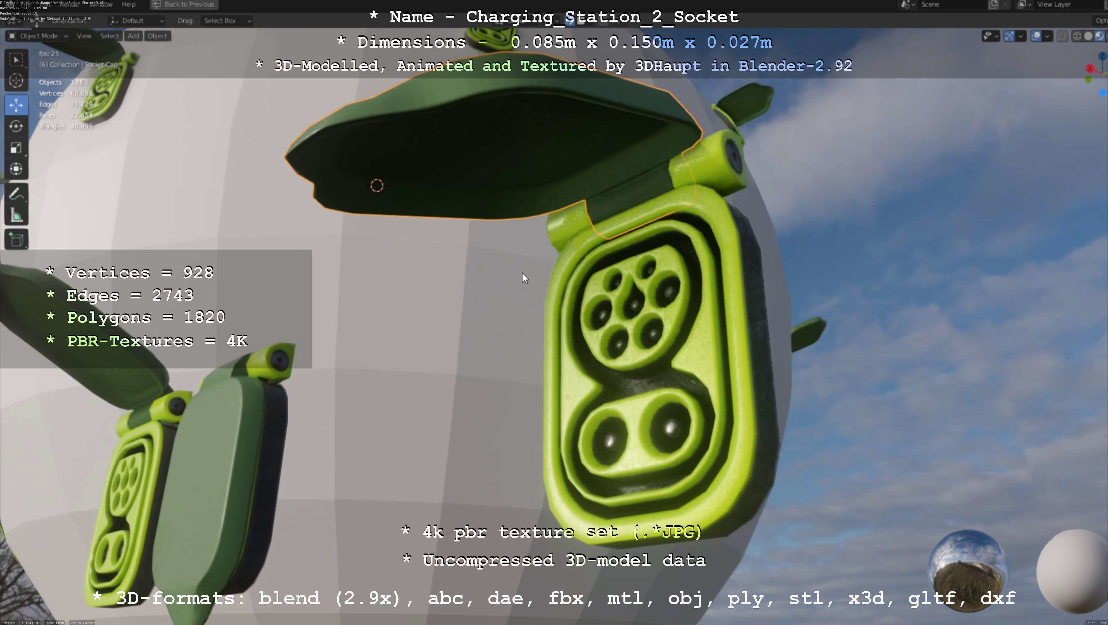Expand the gizmo options dropdown arrow

[x=1021, y=36]
